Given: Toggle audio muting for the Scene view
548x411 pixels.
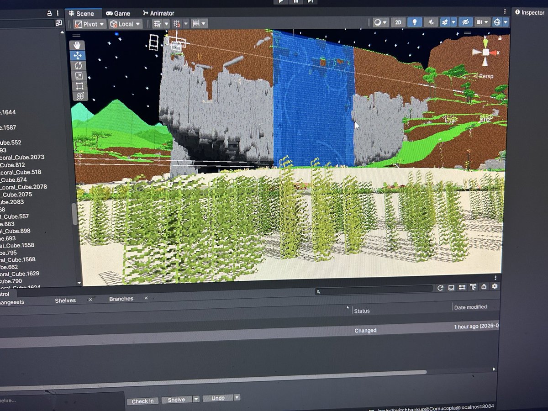Looking at the screenshot, I should 430,21.
